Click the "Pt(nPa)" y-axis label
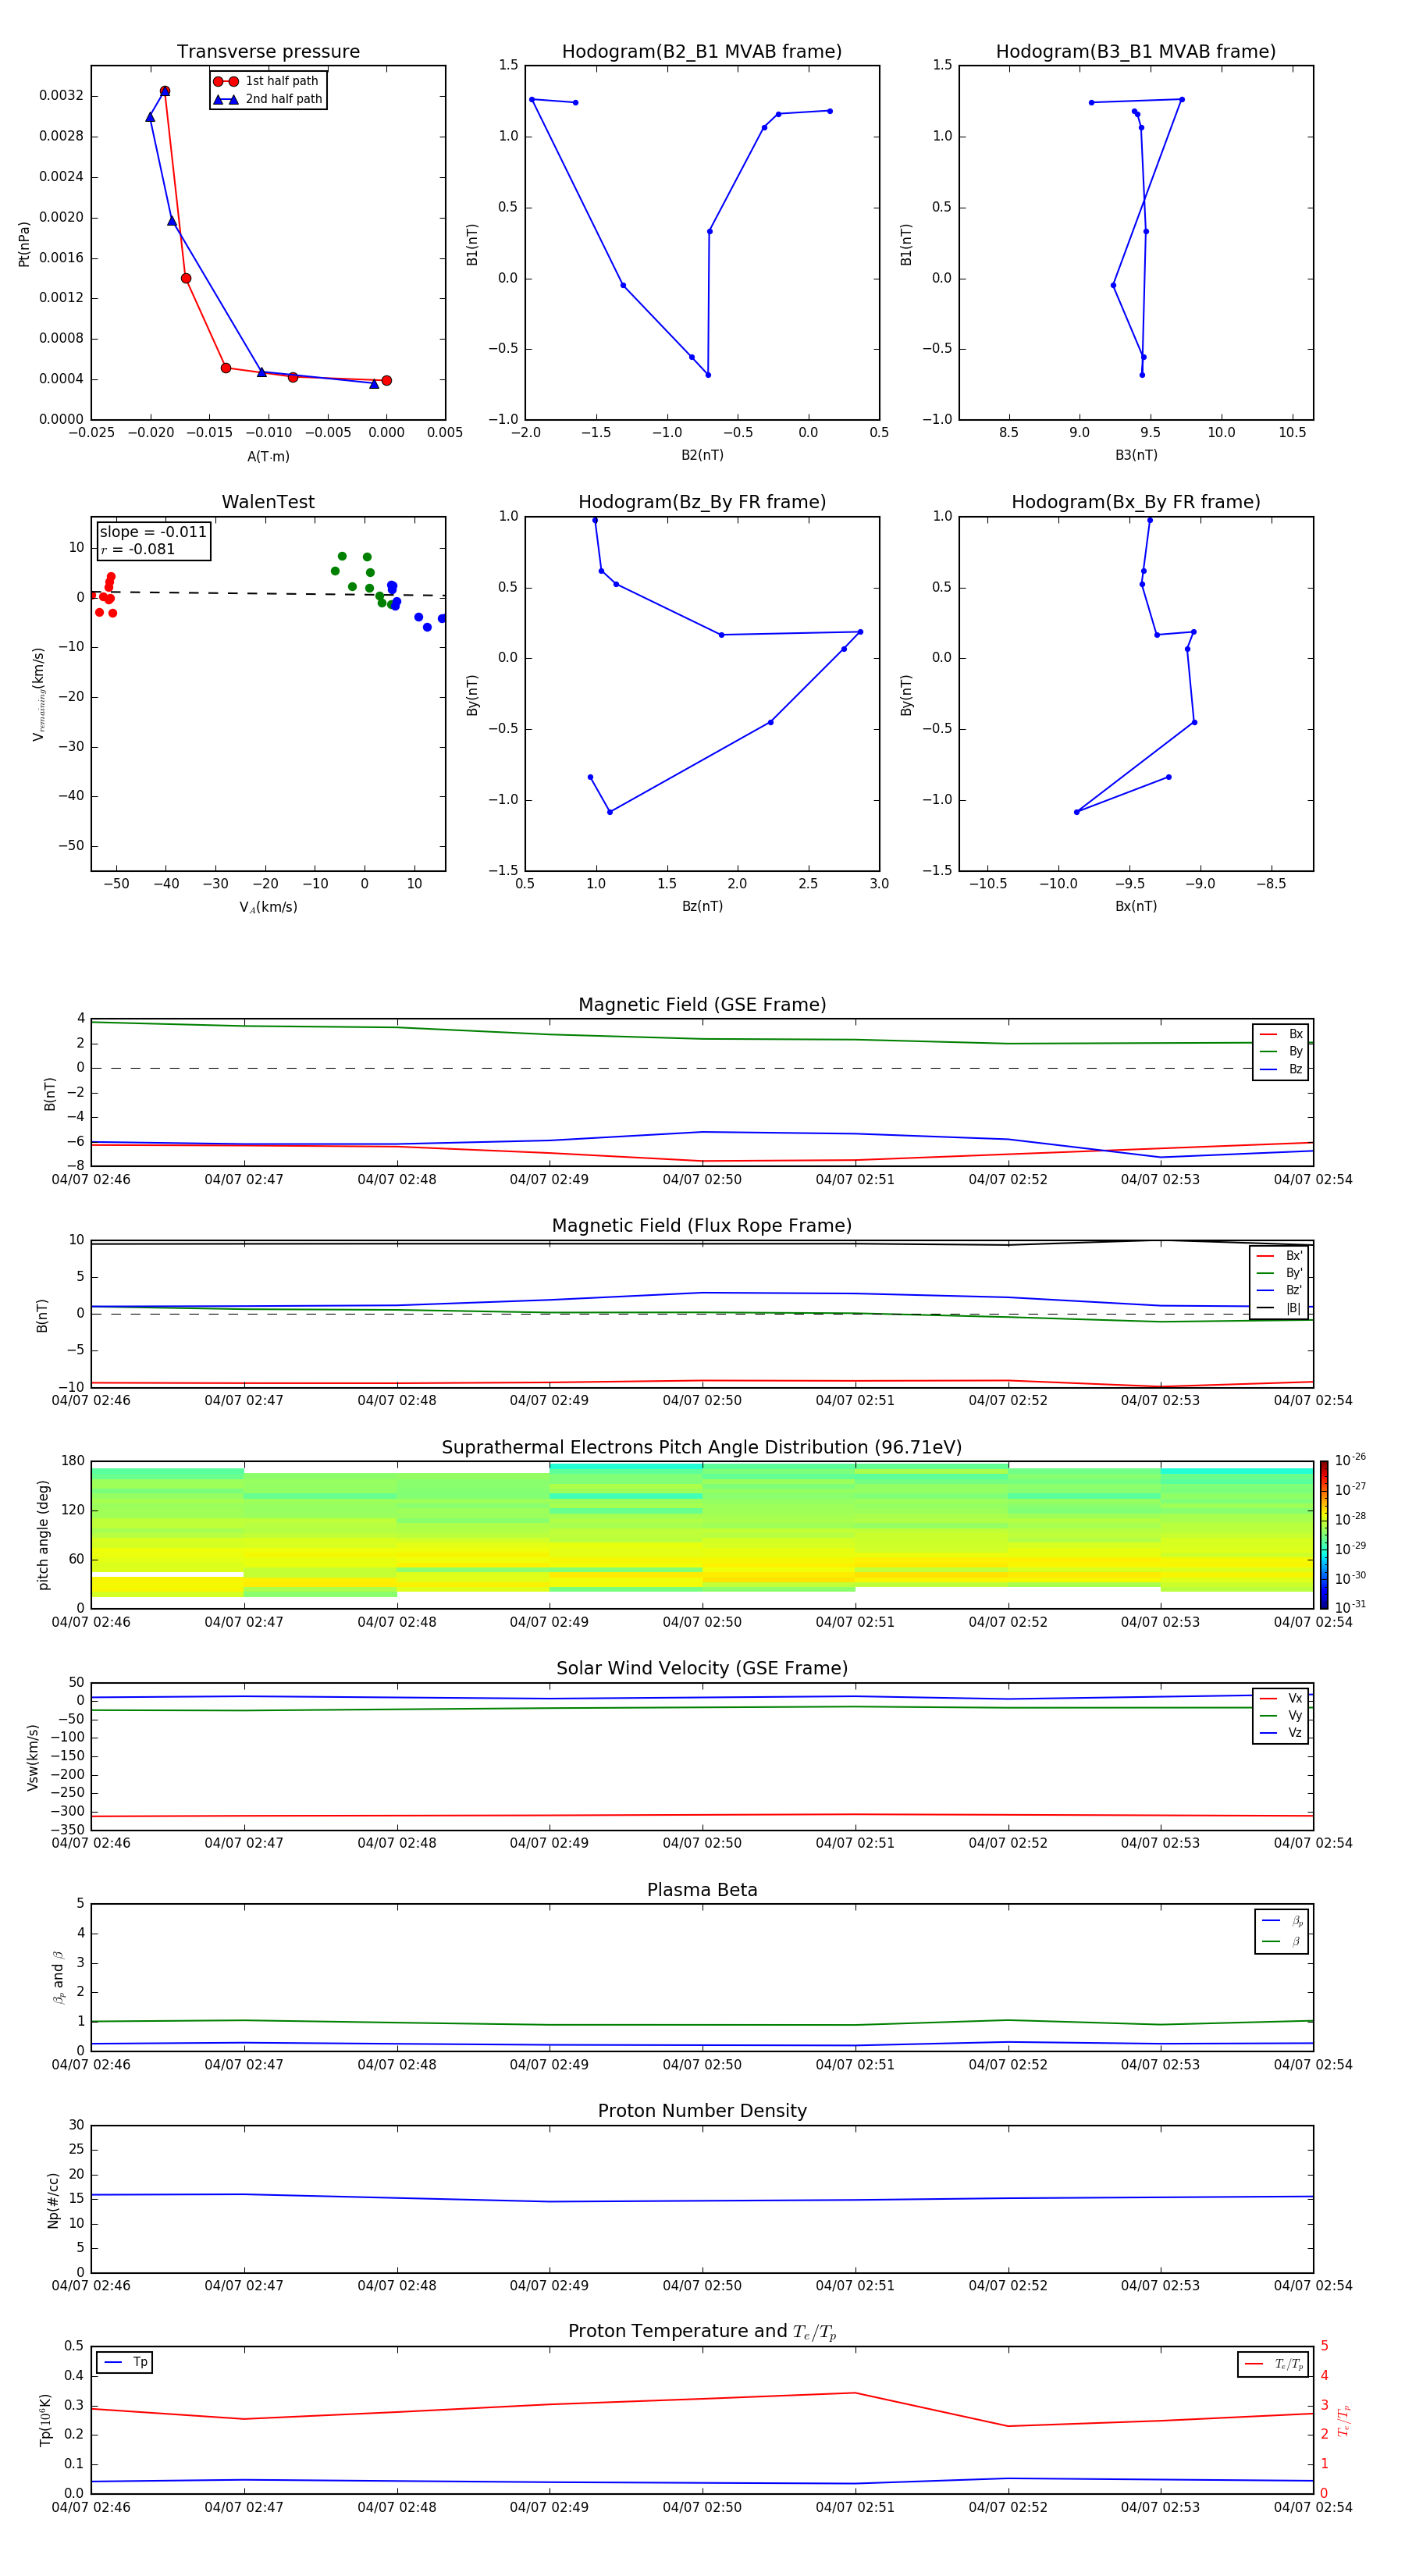Screen dimensions: 1405x2576 (24, 243)
